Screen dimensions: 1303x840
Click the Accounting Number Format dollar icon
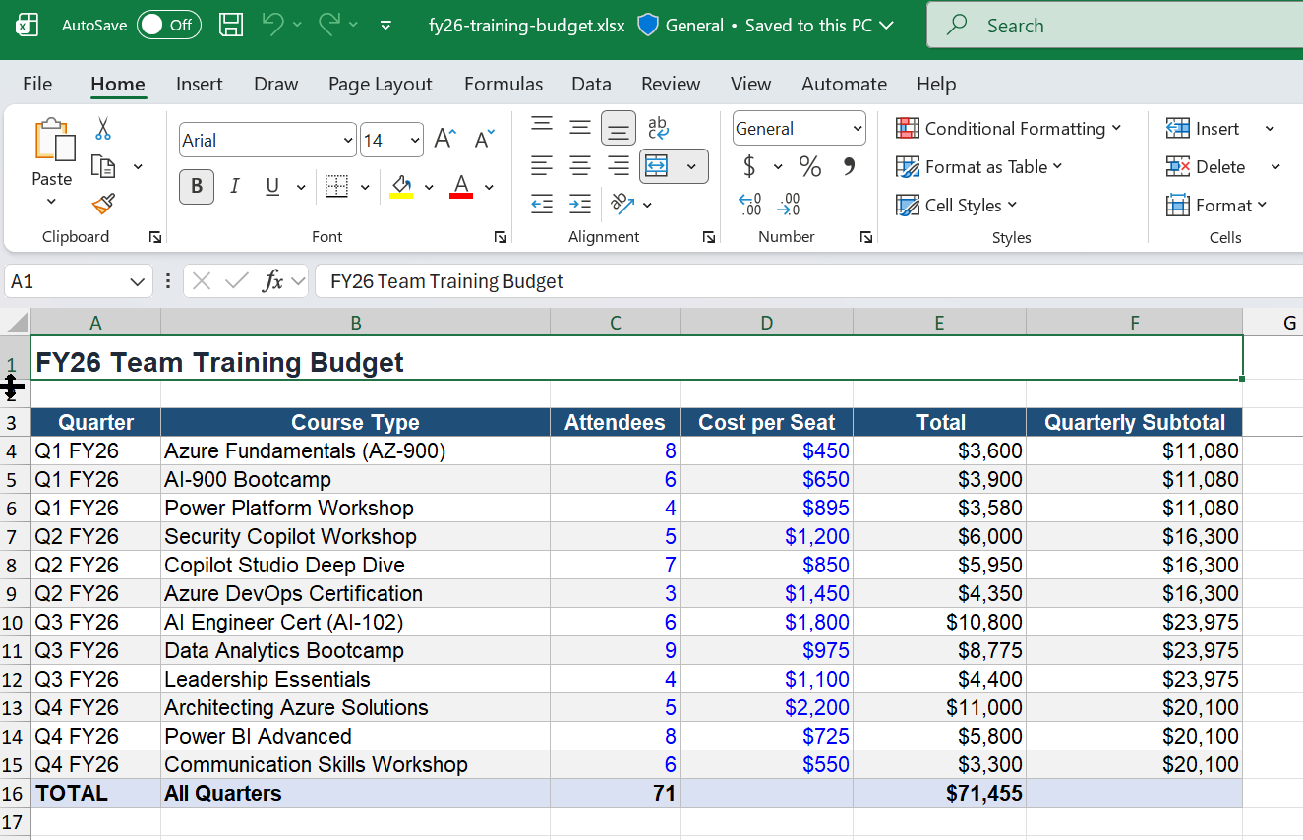click(x=749, y=166)
